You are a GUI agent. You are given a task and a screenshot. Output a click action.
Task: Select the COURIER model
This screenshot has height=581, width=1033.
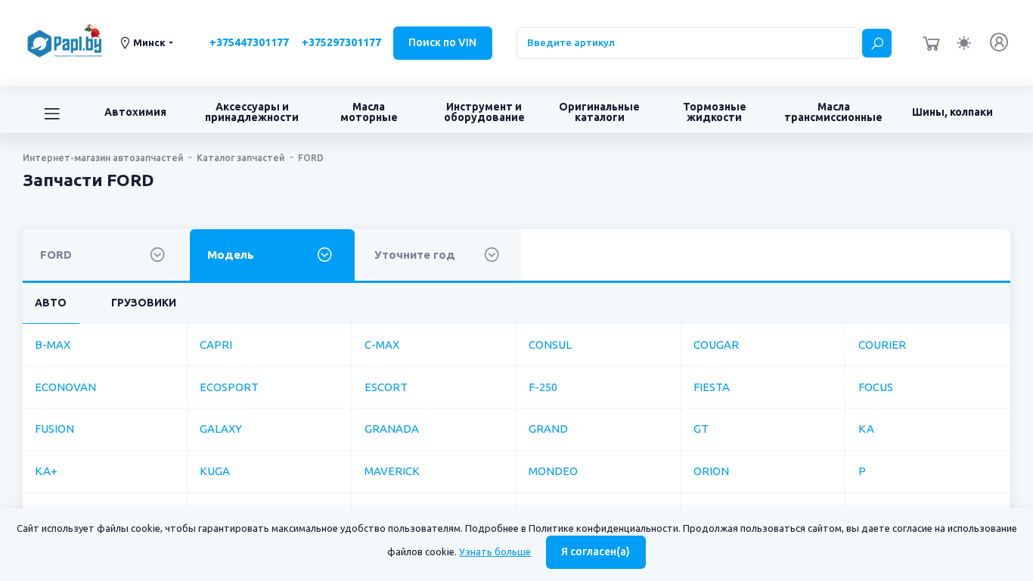882,345
